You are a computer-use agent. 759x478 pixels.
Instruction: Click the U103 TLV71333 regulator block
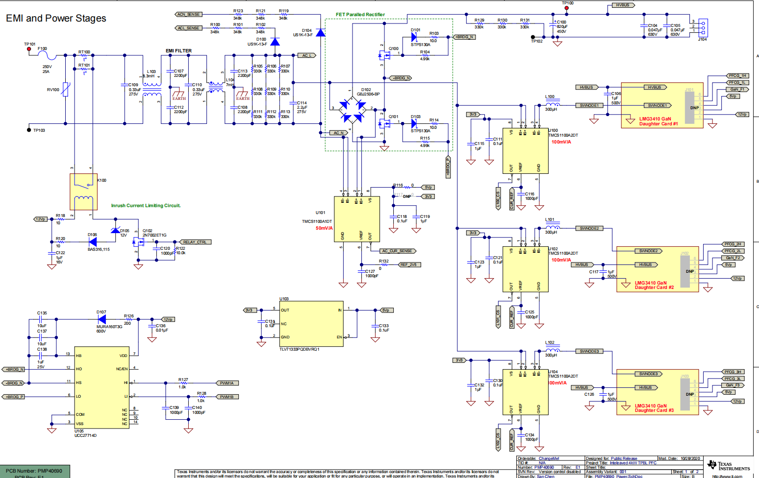pyautogui.click(x=311, y=323)
